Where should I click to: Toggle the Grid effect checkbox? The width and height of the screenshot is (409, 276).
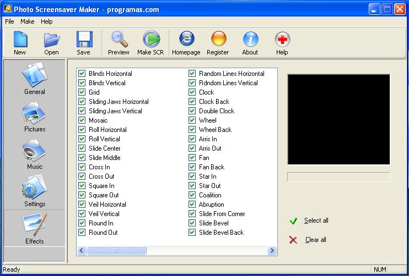tap(82, 92)
